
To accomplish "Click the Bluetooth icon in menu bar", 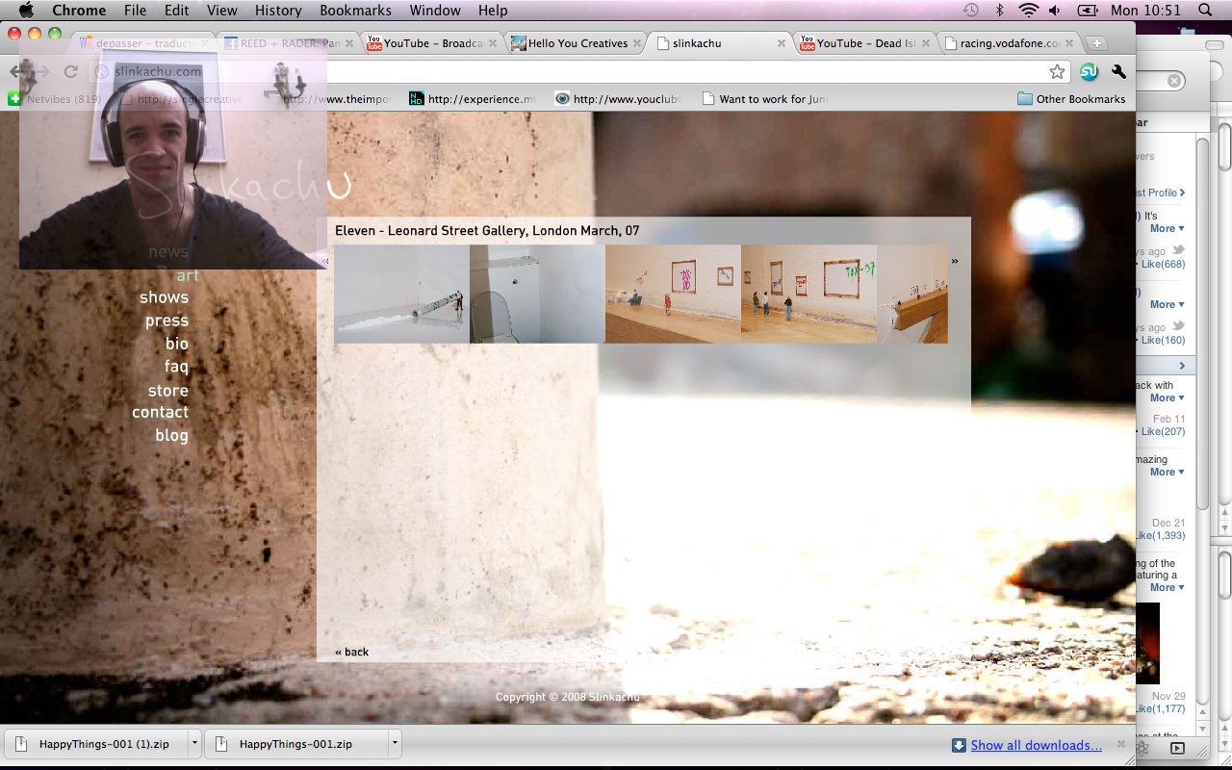I will pyautogui.click(x=1000, y=11).
